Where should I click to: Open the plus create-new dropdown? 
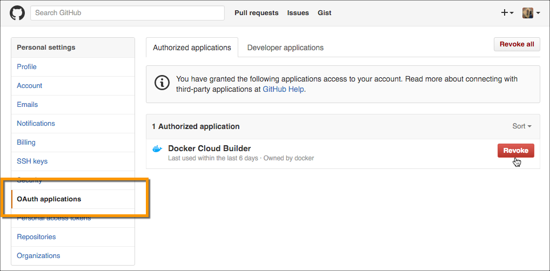(x=507, y=13)
